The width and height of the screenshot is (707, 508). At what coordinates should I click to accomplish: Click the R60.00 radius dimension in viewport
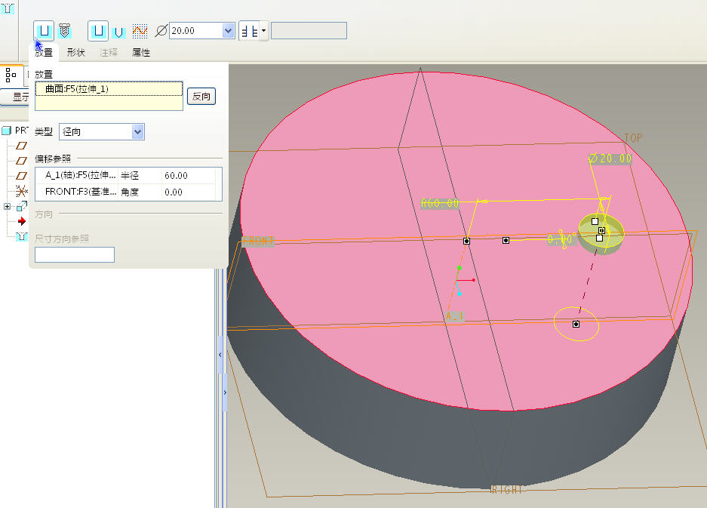[x=440, y=204]
